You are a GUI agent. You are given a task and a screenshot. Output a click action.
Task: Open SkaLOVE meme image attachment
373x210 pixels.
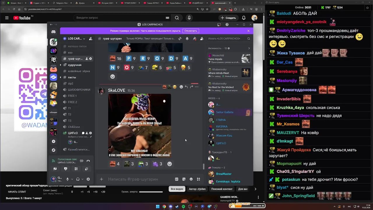click(x=140, y=125)
